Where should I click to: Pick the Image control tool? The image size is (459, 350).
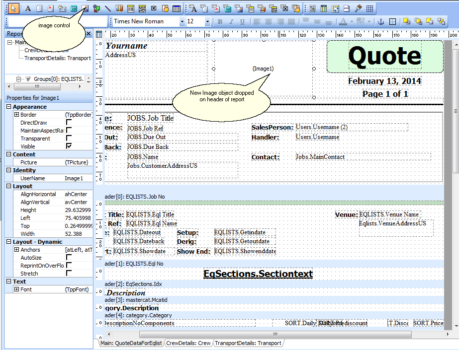tap(85, 8)
